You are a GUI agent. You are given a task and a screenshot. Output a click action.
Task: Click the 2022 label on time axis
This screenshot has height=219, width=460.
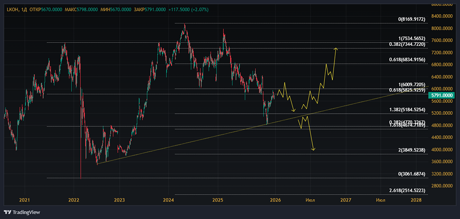74,200
